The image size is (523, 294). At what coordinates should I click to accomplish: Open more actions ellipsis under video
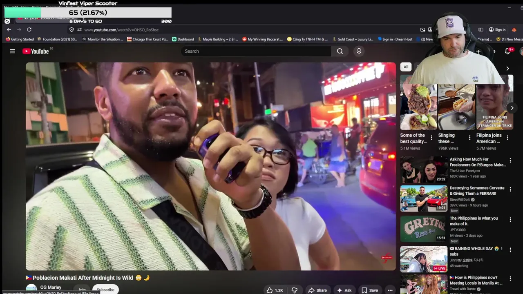390,290
